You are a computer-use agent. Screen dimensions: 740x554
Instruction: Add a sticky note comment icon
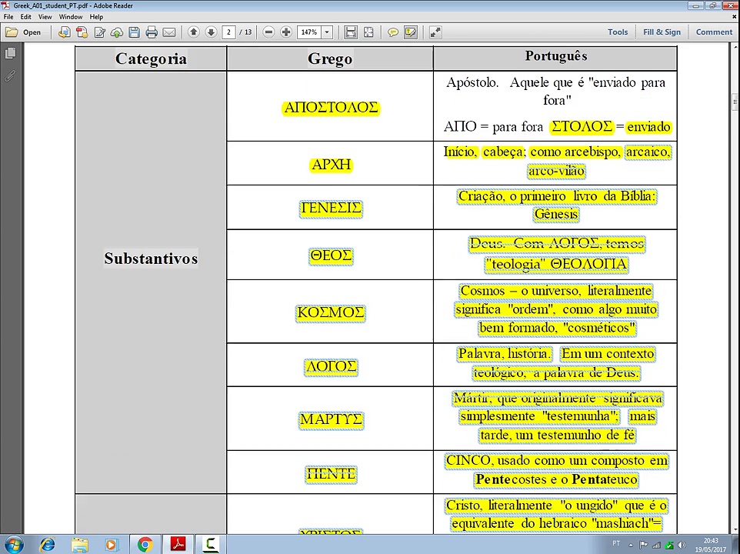pos(392,32)
